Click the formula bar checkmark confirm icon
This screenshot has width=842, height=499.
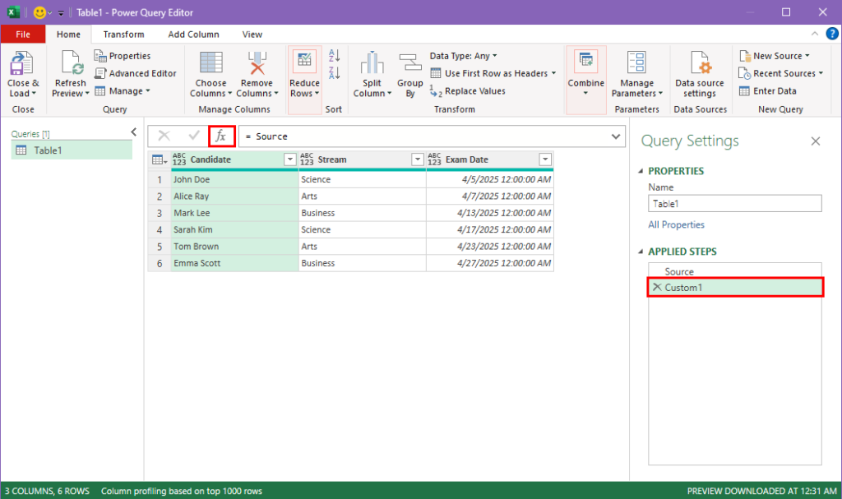[x=194, y=136]
